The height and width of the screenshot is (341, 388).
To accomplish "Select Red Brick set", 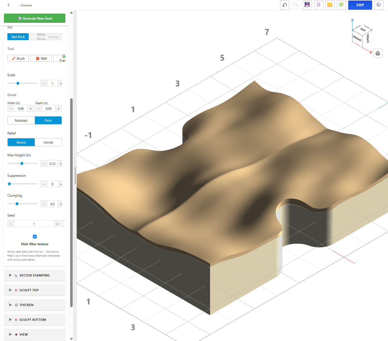I will [x=18, y=37].
